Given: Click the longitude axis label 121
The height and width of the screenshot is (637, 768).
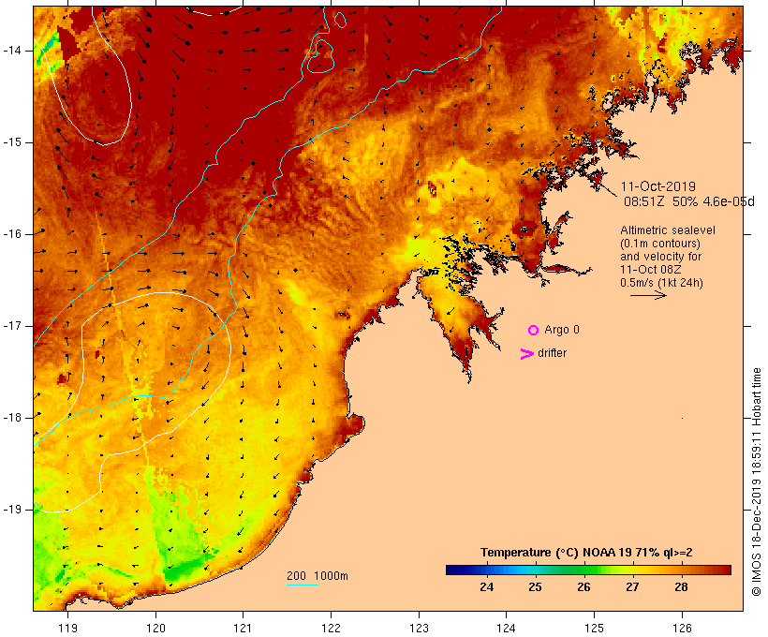Looking at the screenshot, I should 243,629.
